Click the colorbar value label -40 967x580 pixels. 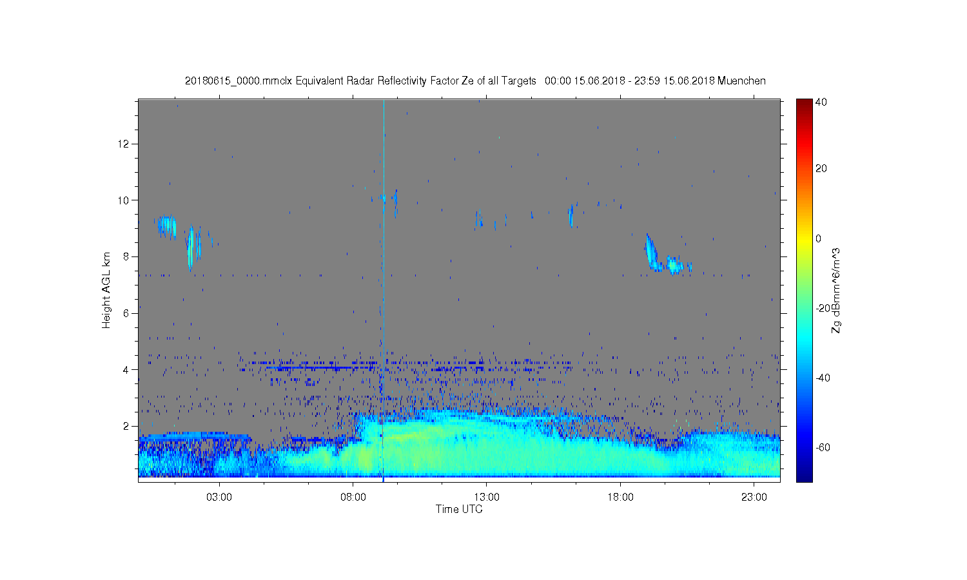click(x=823, y=378)
